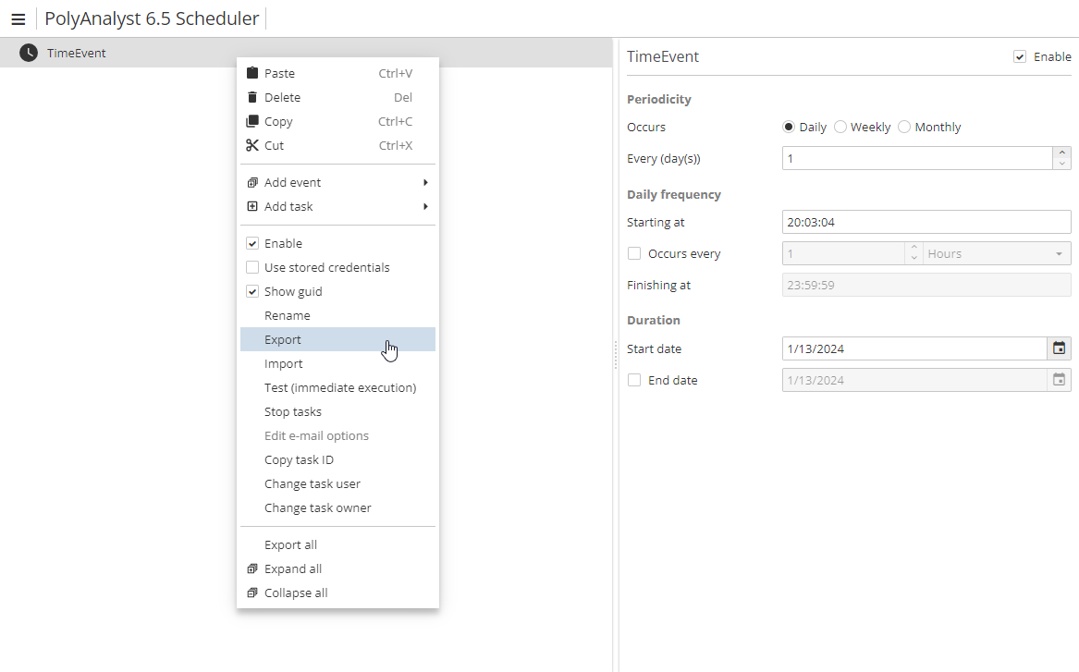This screenshot has width=1079, height=672.
Task: Select Test (immediate execution) menu item
Action: click(340, 387)
